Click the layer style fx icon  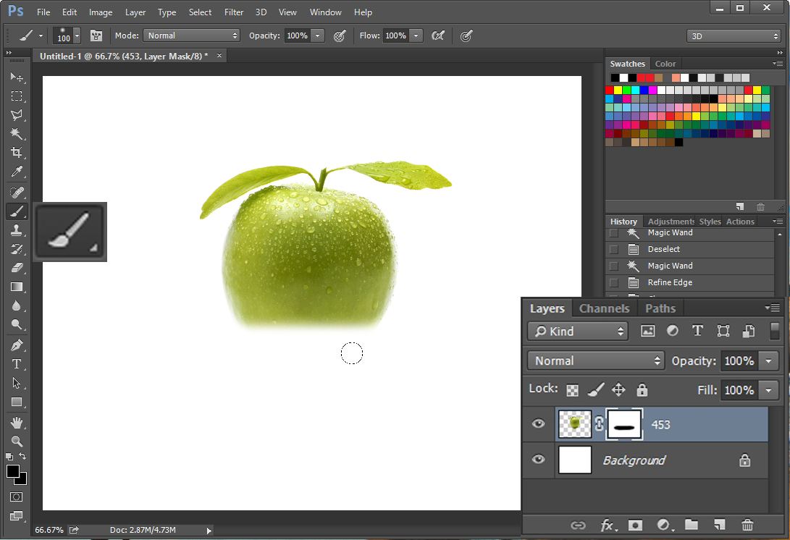[608, 526]
